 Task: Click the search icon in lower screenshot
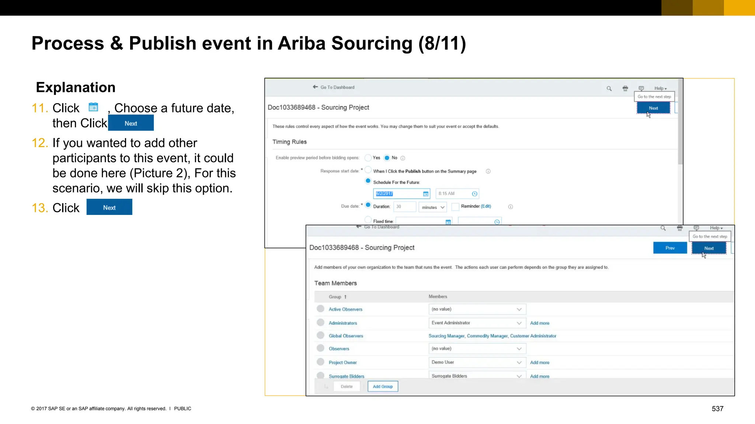pos(663,228)
